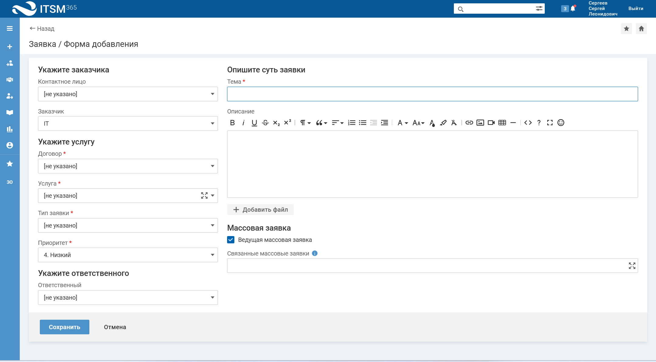Add page to favorites star icon
This screenshot has width=656, height=362.
627,29
